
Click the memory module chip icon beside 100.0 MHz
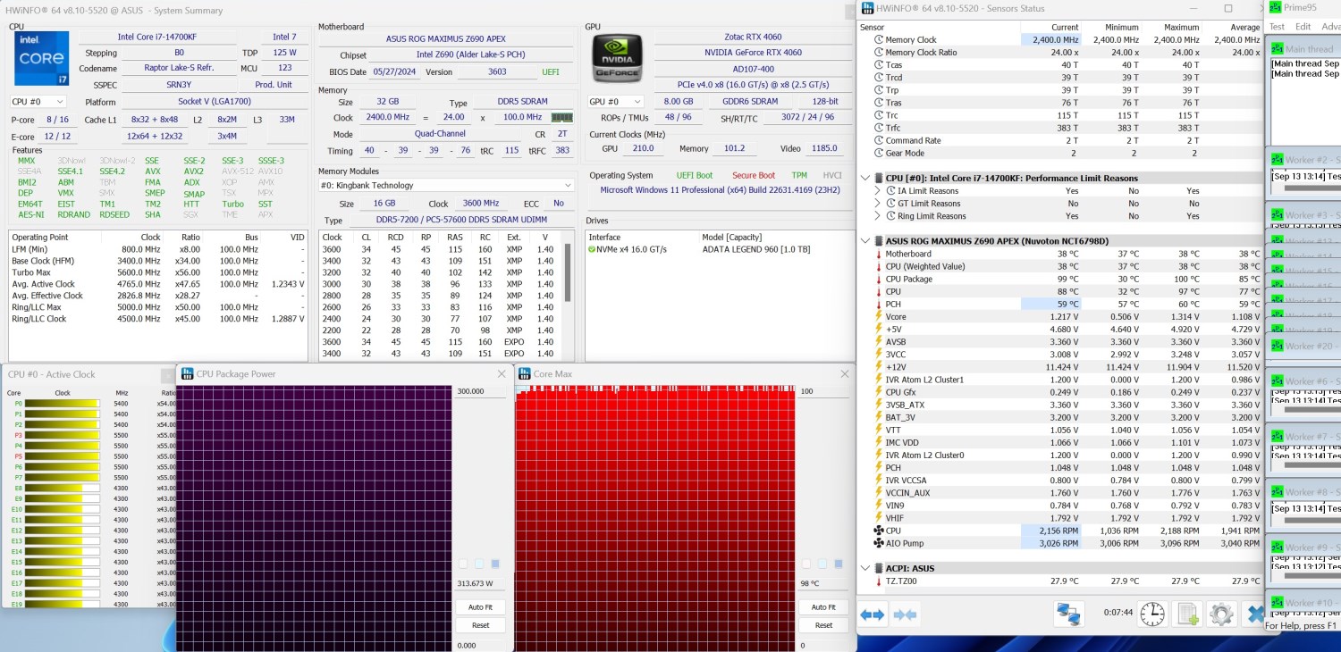click(x=561, y=117)
